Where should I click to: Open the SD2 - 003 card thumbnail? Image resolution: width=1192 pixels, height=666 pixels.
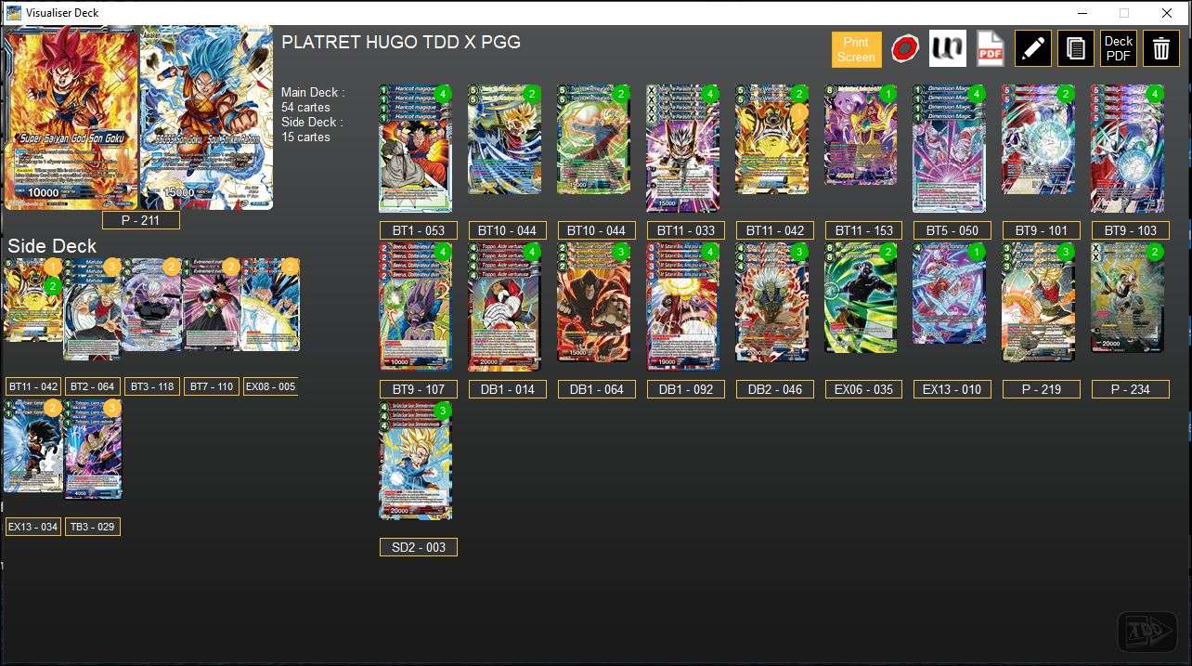pyautogui.click(x=415, y=462)
